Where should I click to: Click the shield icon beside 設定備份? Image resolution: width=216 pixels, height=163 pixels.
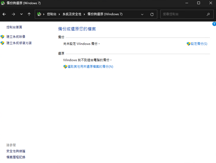click(x=189, y=44)
